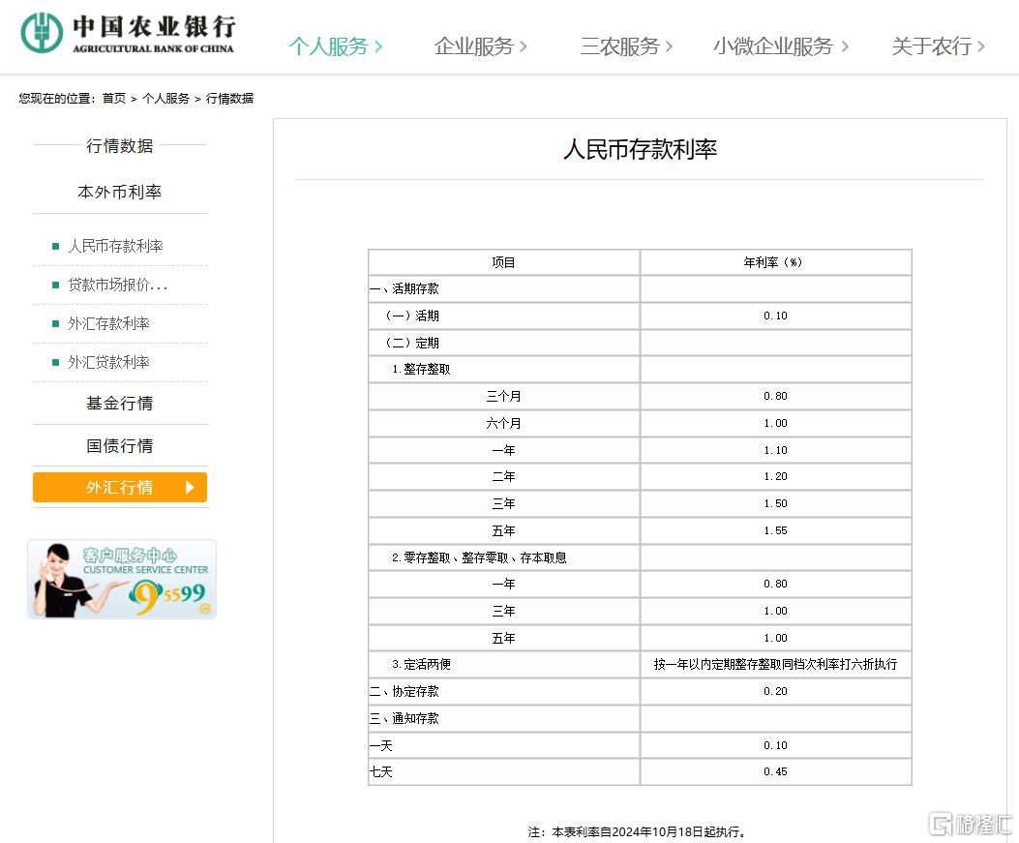
Task: Open 贷款市场报价 sidebar link
Action: tap(117, 285)
